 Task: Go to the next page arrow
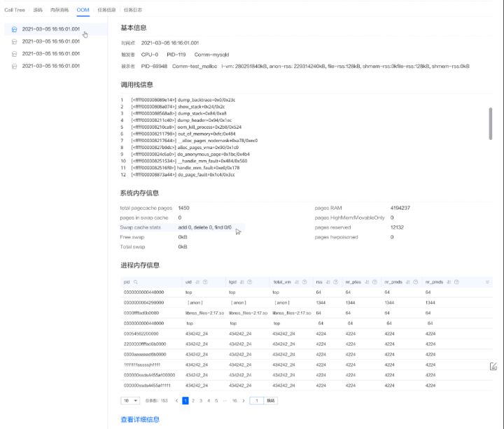244,401
